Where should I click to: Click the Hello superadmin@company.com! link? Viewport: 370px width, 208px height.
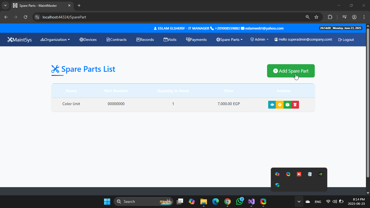pyautogui.click(x=303, y=40)
